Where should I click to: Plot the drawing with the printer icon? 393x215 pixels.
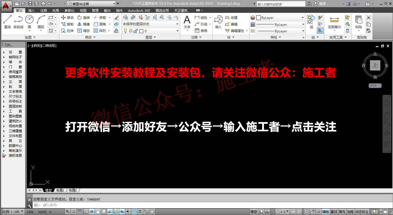pos(43,4)
